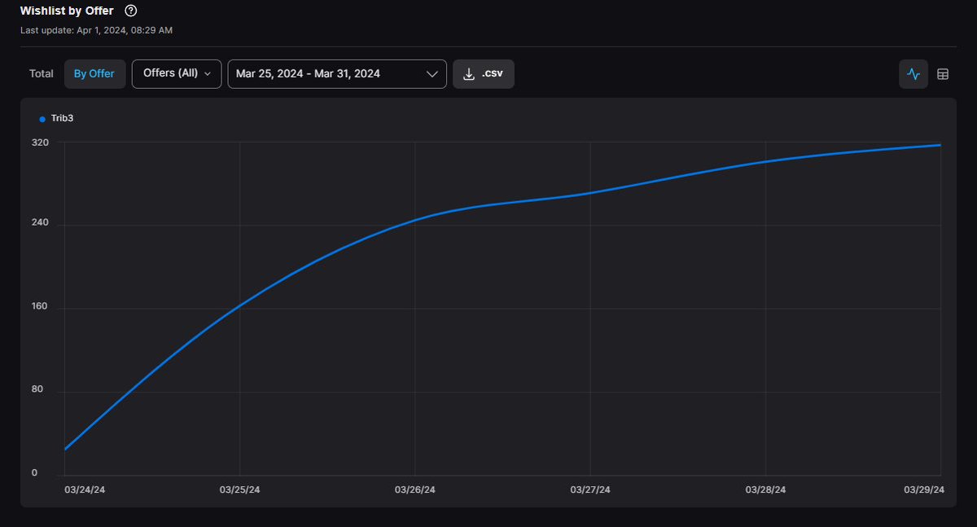This screenshot has width=977, height=527.
Task: Click the 03/29/24 x-axis label
Action: (924, 490)
